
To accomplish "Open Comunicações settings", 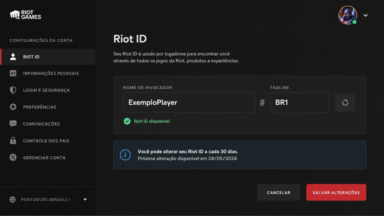I will (x=48, y=124).
